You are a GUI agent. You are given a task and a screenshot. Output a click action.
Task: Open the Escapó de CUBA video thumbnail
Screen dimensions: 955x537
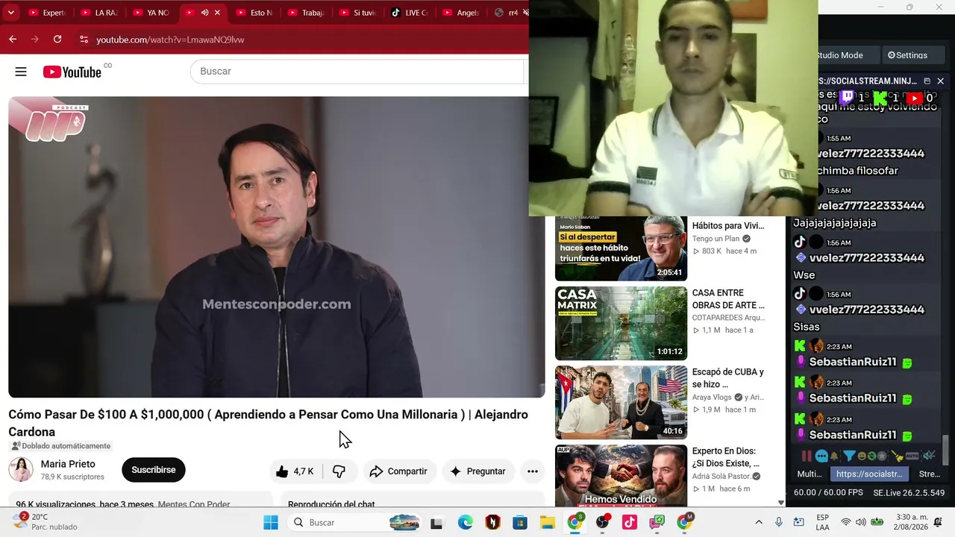(621, 403)
